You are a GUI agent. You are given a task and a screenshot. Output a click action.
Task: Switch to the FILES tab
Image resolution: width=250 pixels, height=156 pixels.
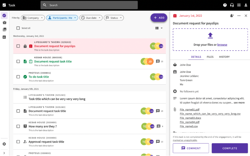click(210, 57)
